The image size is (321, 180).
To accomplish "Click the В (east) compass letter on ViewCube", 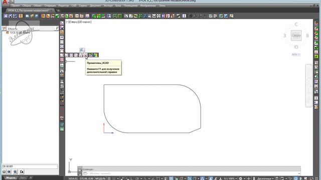I will [307, 35].
